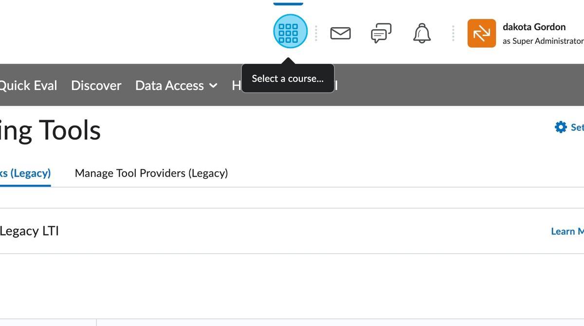Open message alerts envelope icon

coord(340,33)
